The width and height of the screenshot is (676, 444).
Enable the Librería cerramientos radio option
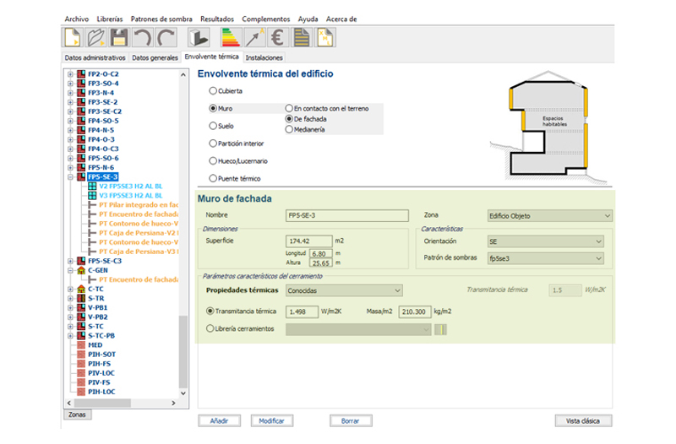[210, 328]
